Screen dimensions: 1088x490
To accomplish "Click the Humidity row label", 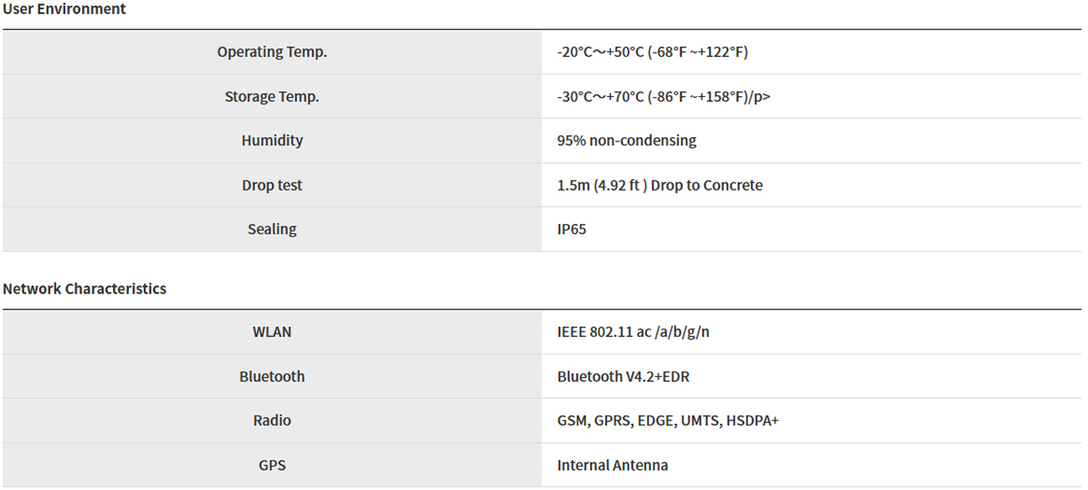I will (x=272, y=140).
